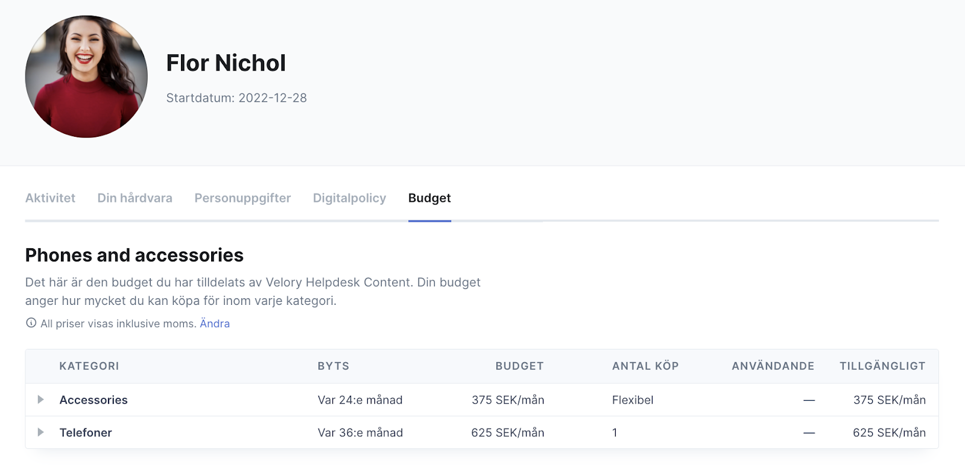Viewport: 965px width, 476px height.
Task: Open the Aktivitet tab
Action: (50, 198)
